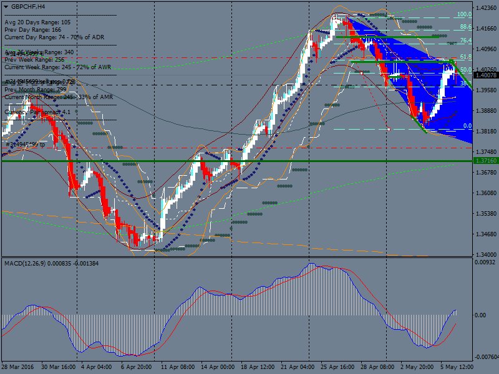This screenshot has height=374, width=499.
Task: Click the 1.35380 price scale value
Action: [x=486, y=213]
